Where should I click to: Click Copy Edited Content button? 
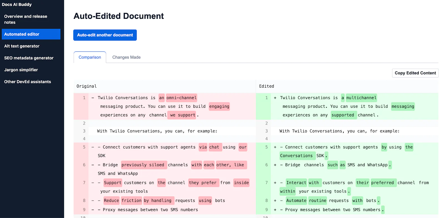pyautogui.click(x=415, y=73)
